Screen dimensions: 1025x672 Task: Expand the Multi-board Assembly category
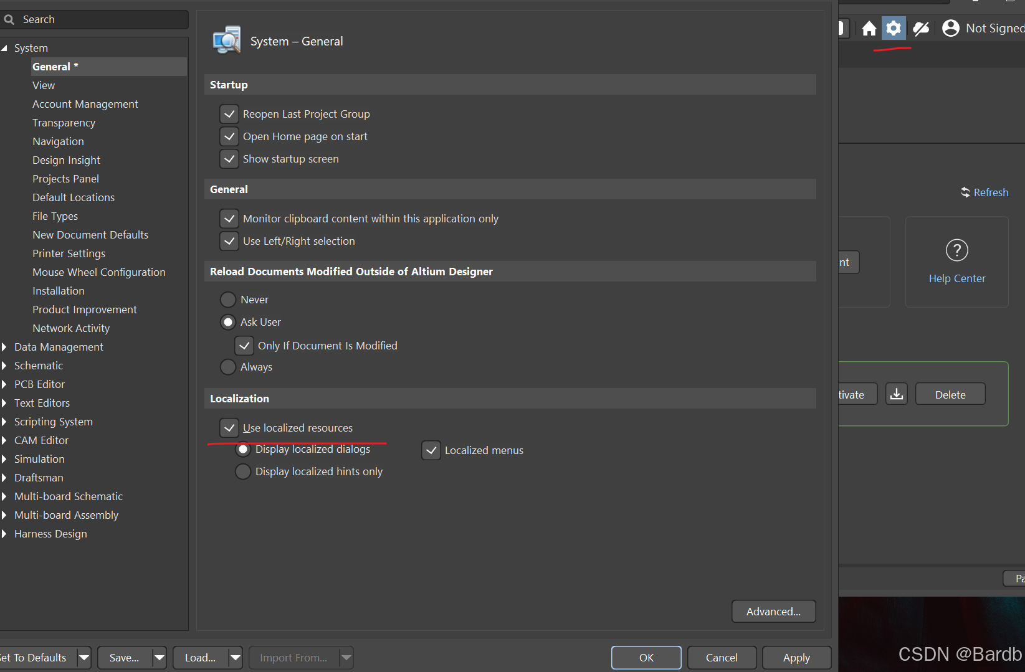[4, 515]
